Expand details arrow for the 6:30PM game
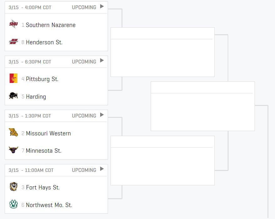 tap(102, 61)
